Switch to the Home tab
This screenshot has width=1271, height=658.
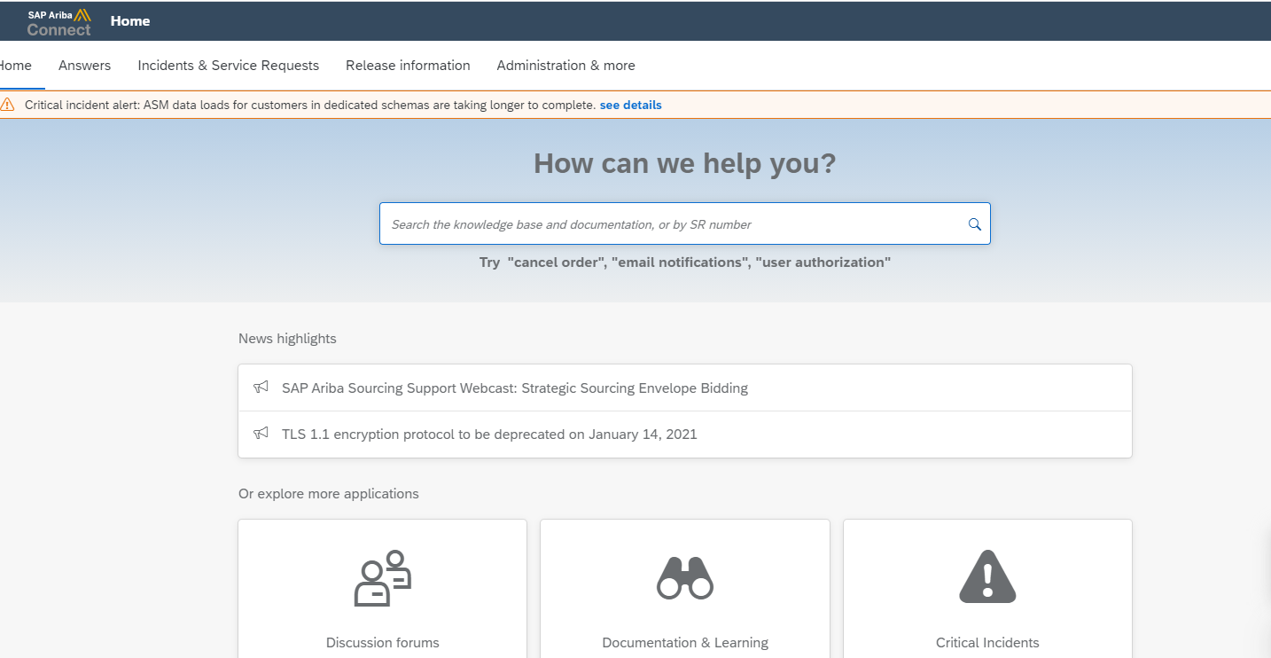(15, 66)
